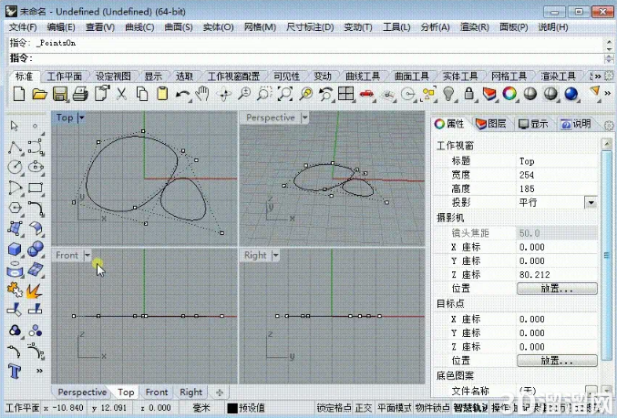Open the properties panel gear options icon
The image size is (617, 418).
click(x=609, y=126)
